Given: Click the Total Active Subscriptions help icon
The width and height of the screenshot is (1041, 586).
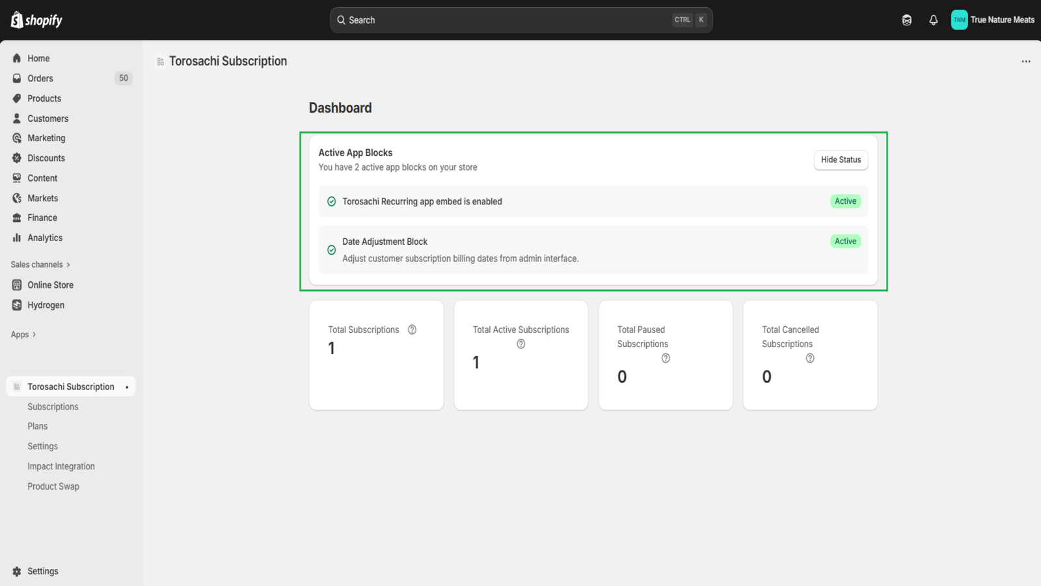Looking at the screenshot, I should [x=521, y=344].
